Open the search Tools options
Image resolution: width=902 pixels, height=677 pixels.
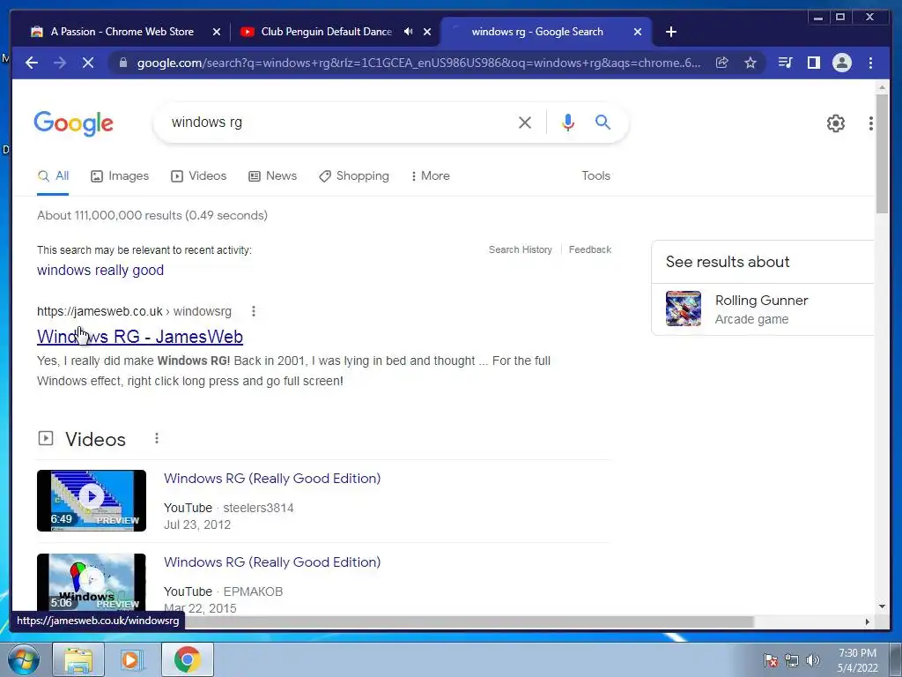595,176
